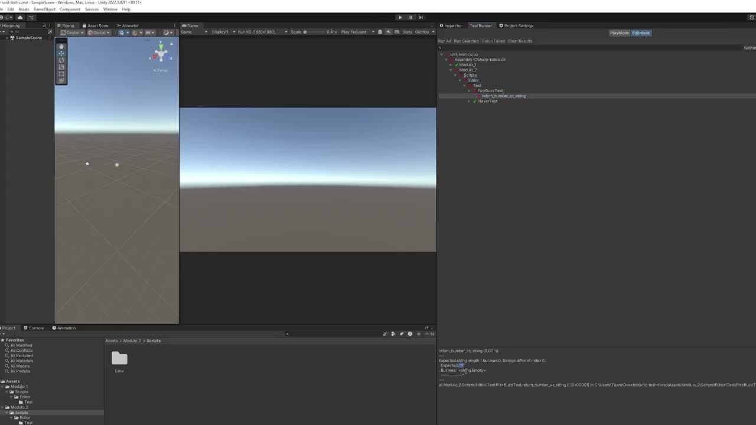Click Clear Results in the Test Runner
Viewport: 756px width, 425px height.
click(x=520, y=41)
